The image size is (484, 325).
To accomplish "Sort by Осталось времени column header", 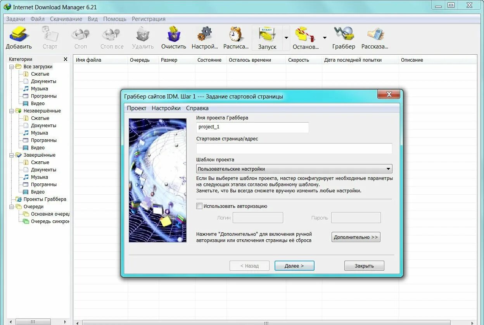I will (x=256, y=60).
